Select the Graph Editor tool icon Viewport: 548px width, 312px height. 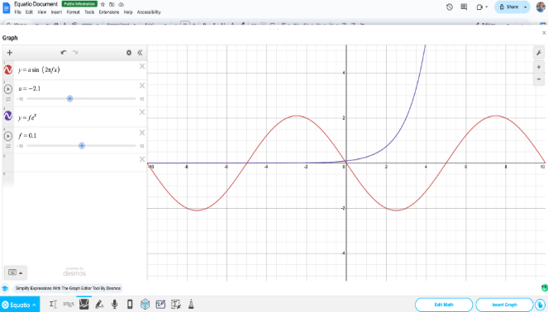click(83, 305)
